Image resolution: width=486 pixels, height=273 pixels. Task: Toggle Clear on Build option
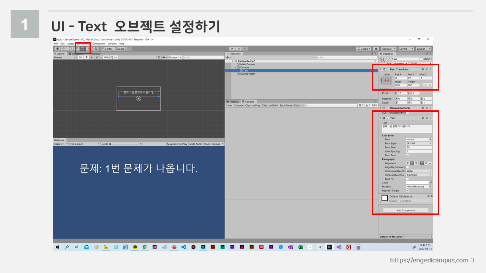[x=270, y=105]
